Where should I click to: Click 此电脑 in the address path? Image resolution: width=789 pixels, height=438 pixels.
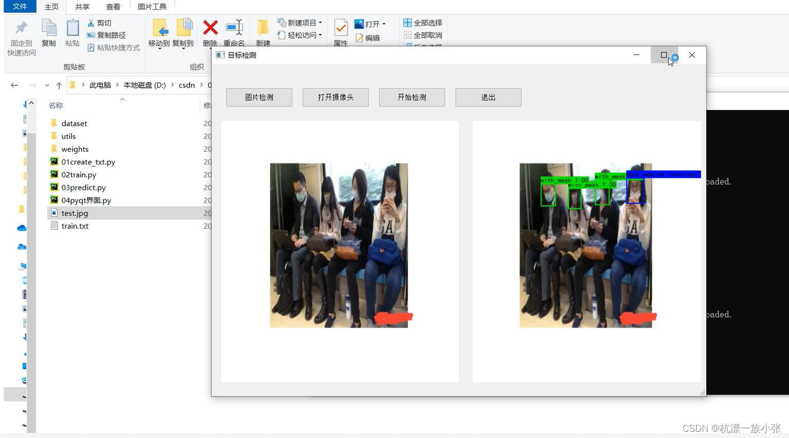[x=100, y=85]
